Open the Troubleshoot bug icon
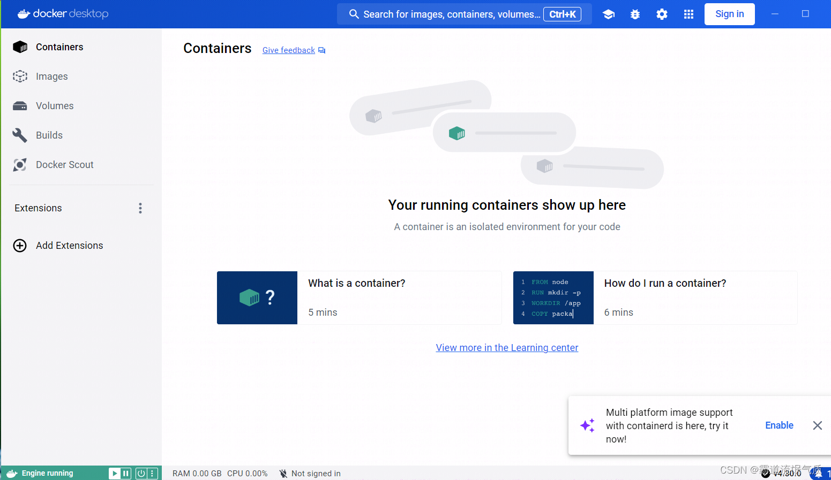 point(635,14)
